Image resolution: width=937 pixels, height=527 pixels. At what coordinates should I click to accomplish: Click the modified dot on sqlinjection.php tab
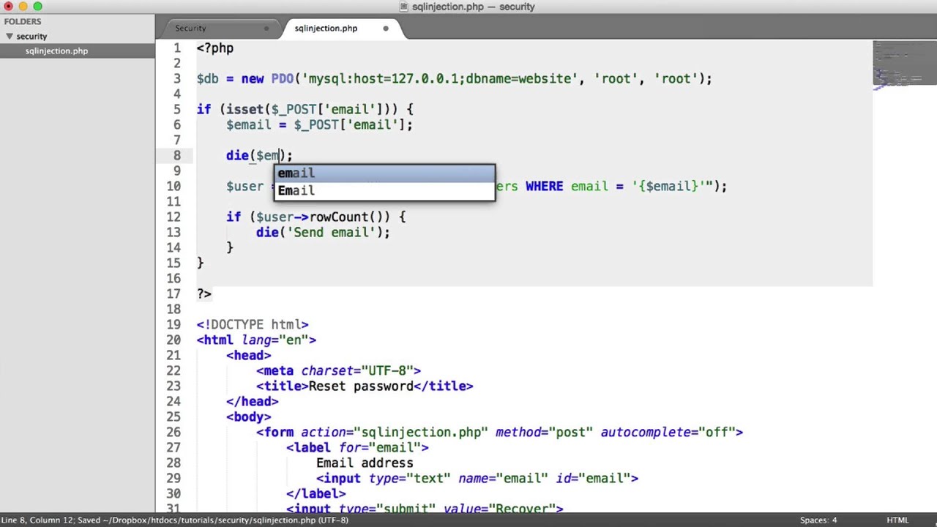click(386, 28)
